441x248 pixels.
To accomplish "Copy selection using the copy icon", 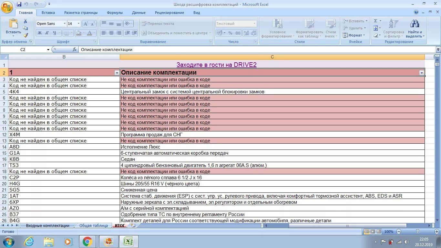I will [26, 28].
